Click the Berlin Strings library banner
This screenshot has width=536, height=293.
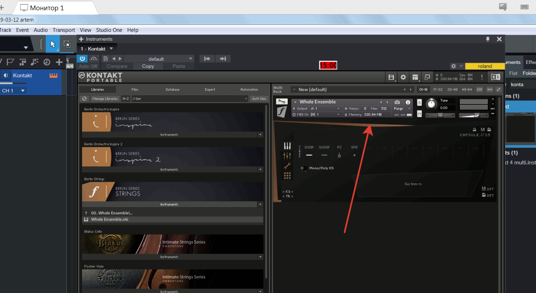[172, 191]
